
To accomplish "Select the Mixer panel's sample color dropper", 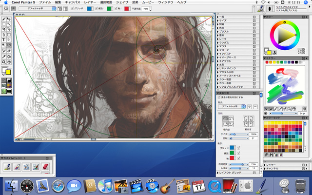I will coord(280,109).
